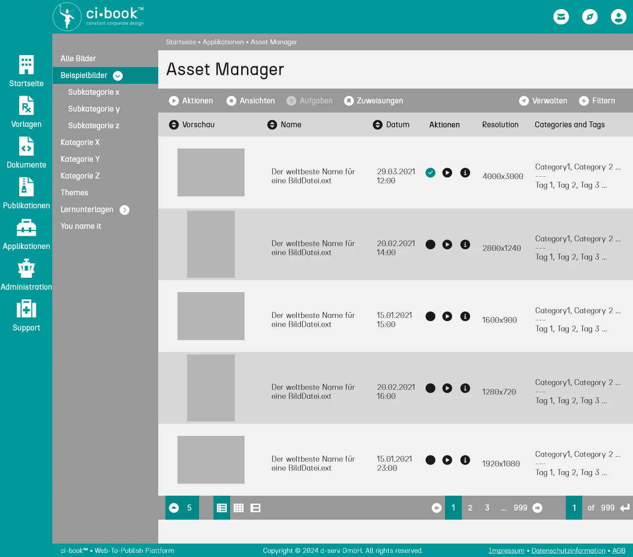
Task: Open the Aktionen toolbar menu
Action: (x=191, y=101)
